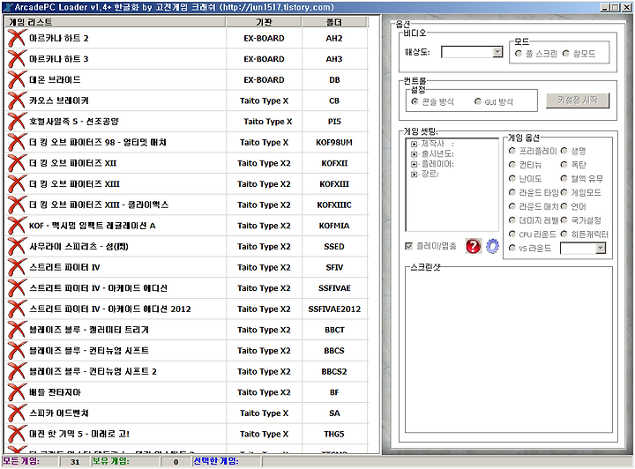Image resolution: width=635 pixels, height=469 pixels.
Task: Expand the 출시년도 tree node
Action: tap(414, 154)
